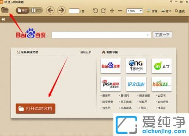189x136 pixels.
Task: Click the 百度一下 search button
Action: pos(163,35)
